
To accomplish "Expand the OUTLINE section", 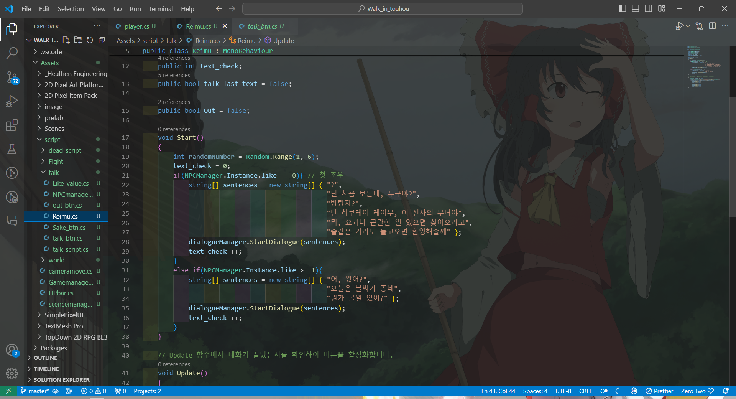I will [x=66, y=358].
